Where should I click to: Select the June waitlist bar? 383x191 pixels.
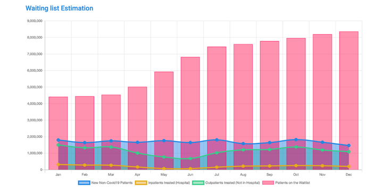click(x=190, y=114)
